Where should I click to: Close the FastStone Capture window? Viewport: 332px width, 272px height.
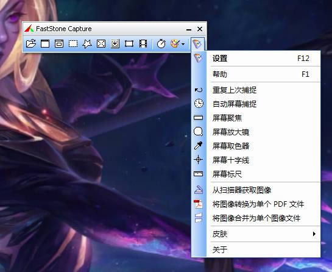[x=200, y=29]
